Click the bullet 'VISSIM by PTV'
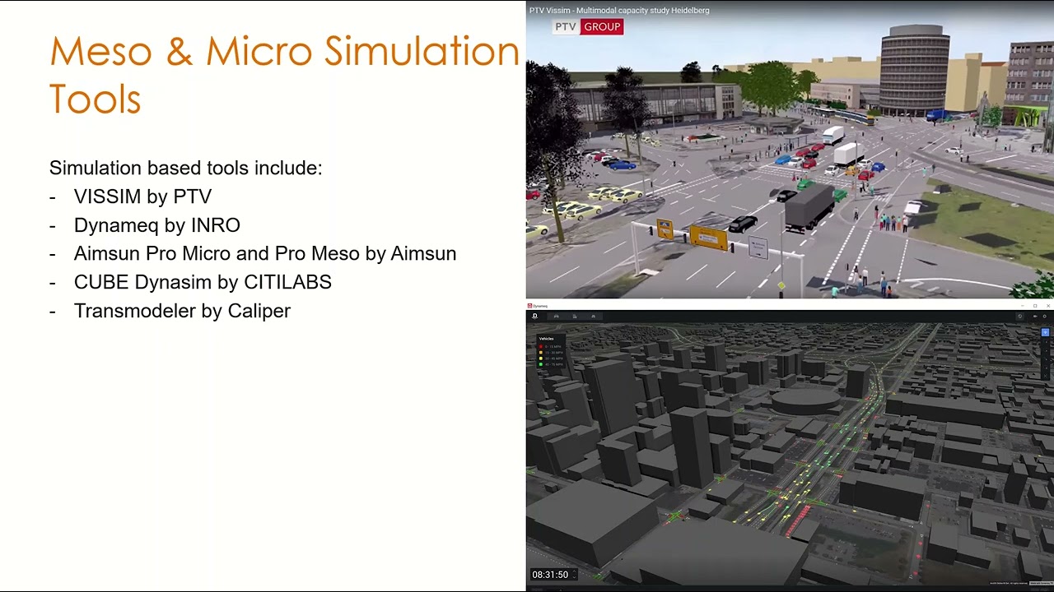 coord(142,197)
